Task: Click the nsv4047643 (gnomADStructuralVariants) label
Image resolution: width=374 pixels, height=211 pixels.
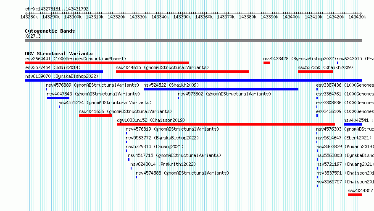Action: pos(93,94)
